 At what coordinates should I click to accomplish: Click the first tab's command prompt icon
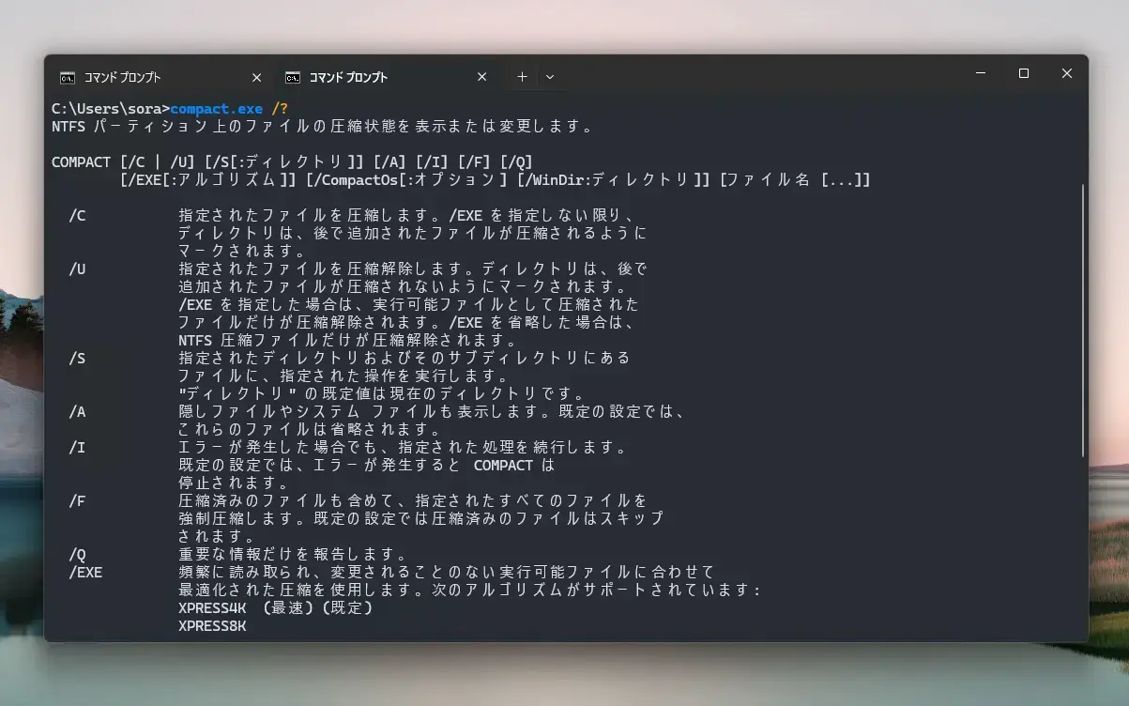point(68,77)
